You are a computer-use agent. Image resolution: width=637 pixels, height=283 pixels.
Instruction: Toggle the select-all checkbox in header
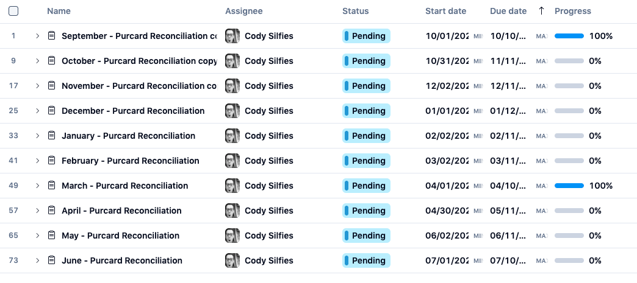tap(13, 11)
